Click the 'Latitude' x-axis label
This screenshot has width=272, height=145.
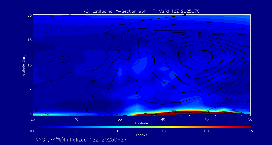click(141, 123)
